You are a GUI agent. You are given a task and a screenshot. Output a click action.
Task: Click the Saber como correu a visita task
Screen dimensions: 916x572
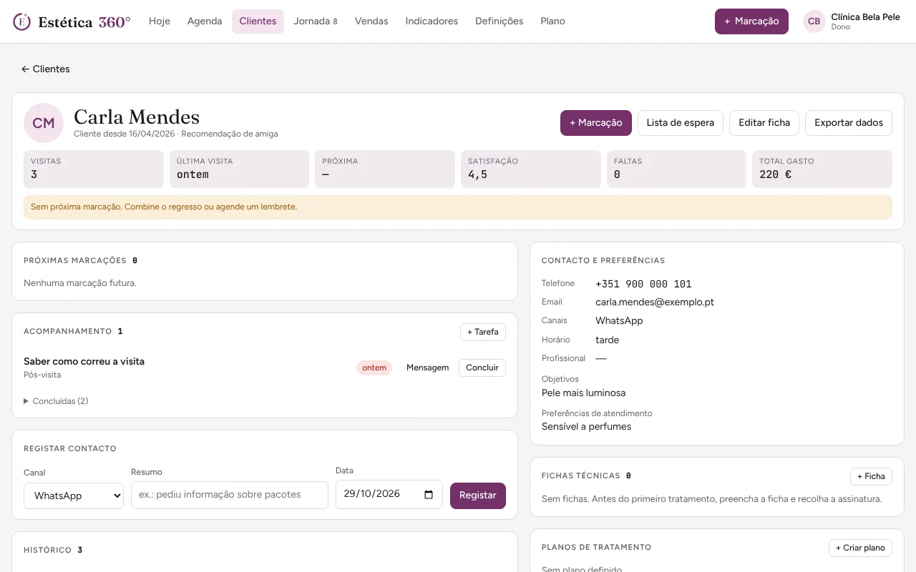[x=84, y=362]
